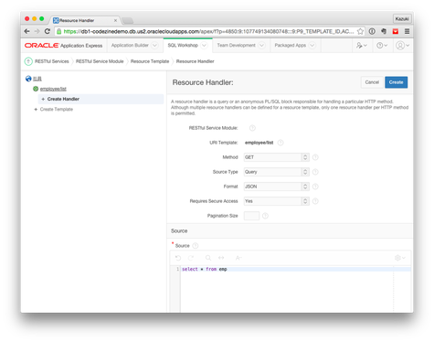Viewport: 434px width, 342px height.
Task: Show help for RESTful Service Module field
Action: pyautogui.click(x=252, y=128)
